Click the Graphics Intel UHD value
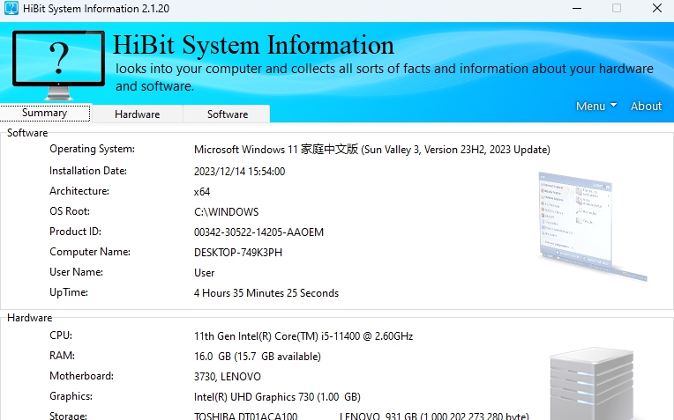Viewport: 674px width, 420px height. point(277,397)
